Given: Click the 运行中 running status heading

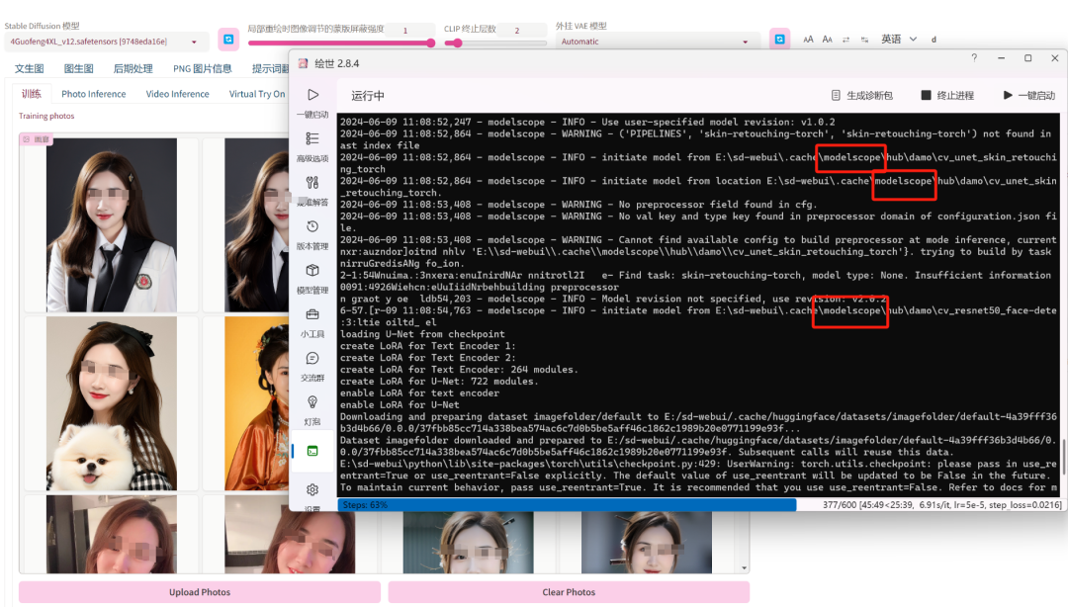Looking at the screenshot, I should point(368,95).
